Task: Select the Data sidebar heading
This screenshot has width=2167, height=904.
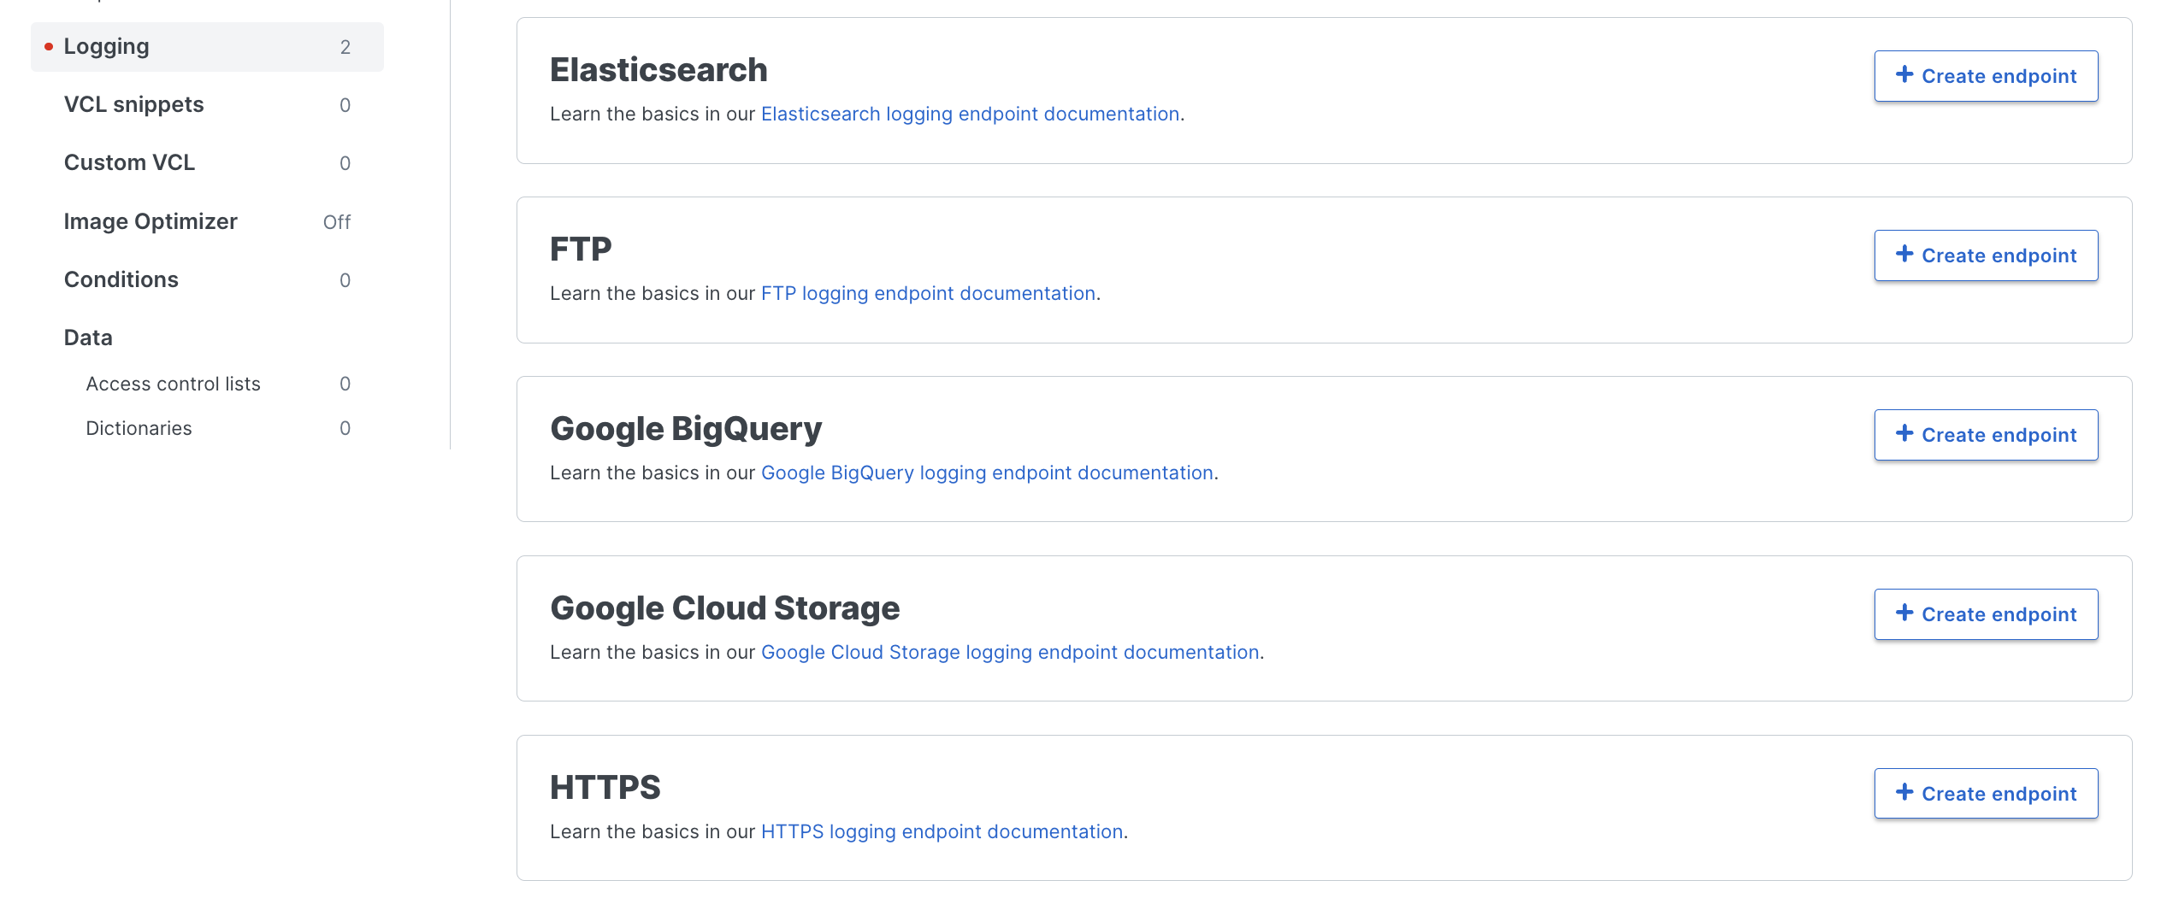Action: (x=88, y=338)
